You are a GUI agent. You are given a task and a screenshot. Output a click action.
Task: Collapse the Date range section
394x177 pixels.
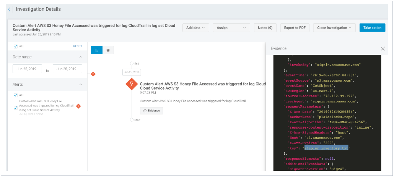pyautogui.click(x=81, y=57)
